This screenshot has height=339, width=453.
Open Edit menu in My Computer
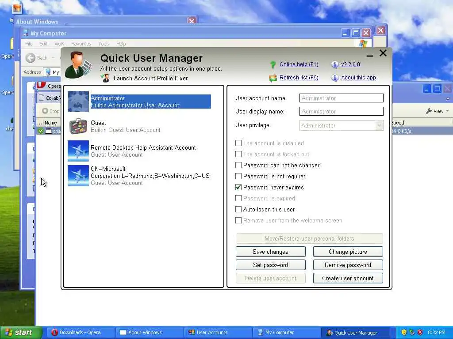tap(43, 44)
